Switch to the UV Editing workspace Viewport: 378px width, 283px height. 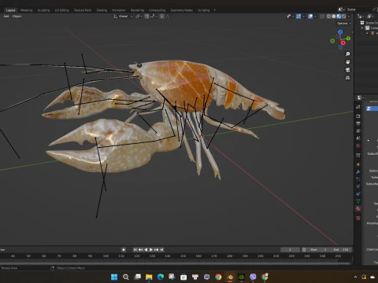[62, 10]
